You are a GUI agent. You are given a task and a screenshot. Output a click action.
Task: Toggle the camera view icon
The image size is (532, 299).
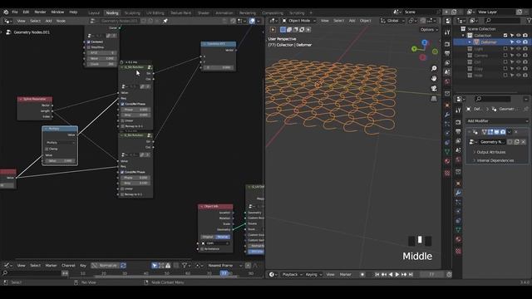pos(434,89)
